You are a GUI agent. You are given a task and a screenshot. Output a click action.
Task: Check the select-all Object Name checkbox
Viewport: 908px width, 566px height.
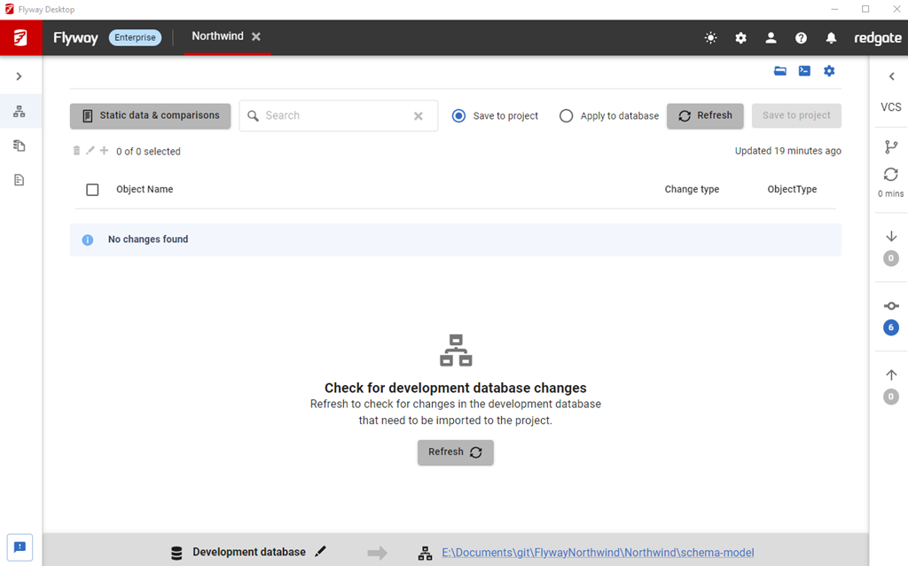(92, 190)
